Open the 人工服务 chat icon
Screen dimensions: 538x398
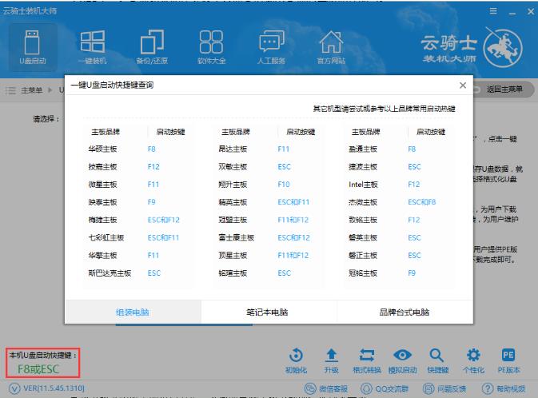(x=271, y=47)
